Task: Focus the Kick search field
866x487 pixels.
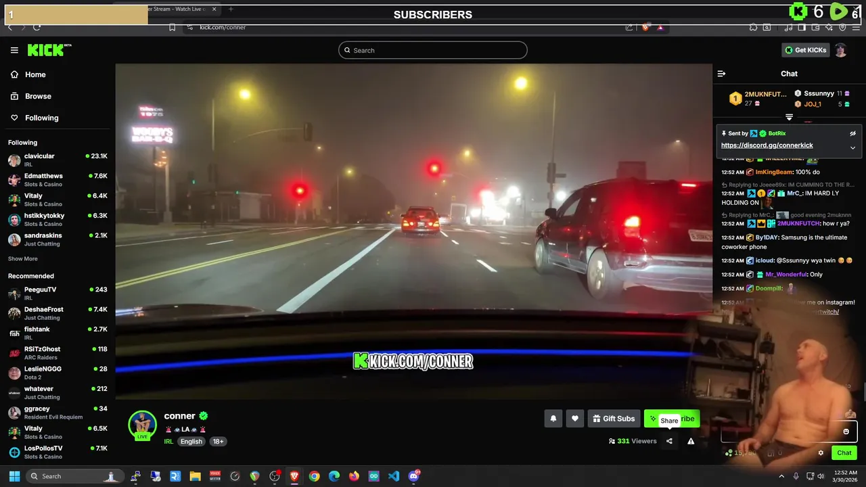Action: [433, 50]
